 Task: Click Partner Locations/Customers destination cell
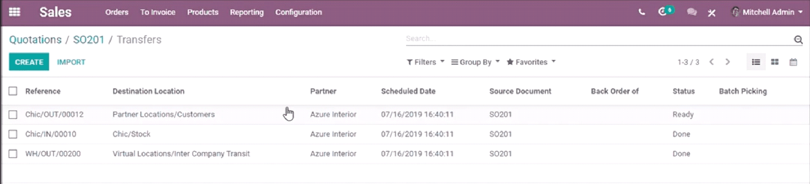coord(164,115)
